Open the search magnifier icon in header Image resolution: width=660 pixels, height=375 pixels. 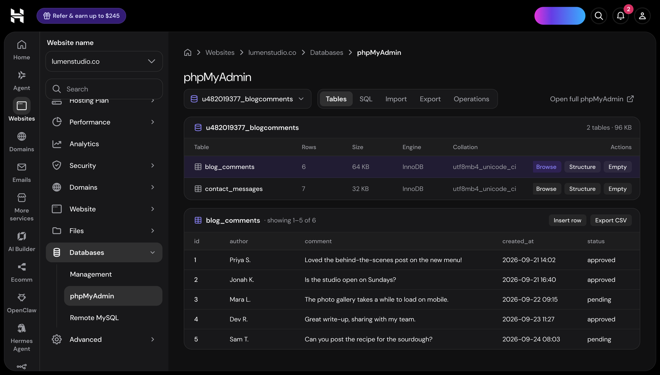tap(599, 16)
